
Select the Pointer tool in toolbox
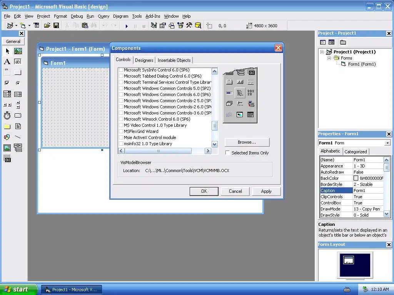pos(7,51)
